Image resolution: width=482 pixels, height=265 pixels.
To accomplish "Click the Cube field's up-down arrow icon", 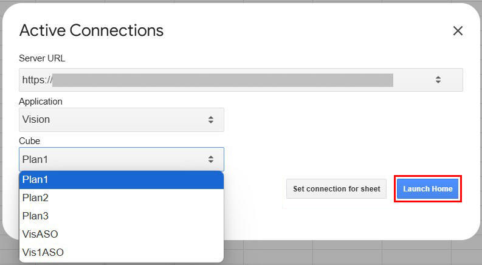I will [x=211, y=159].
